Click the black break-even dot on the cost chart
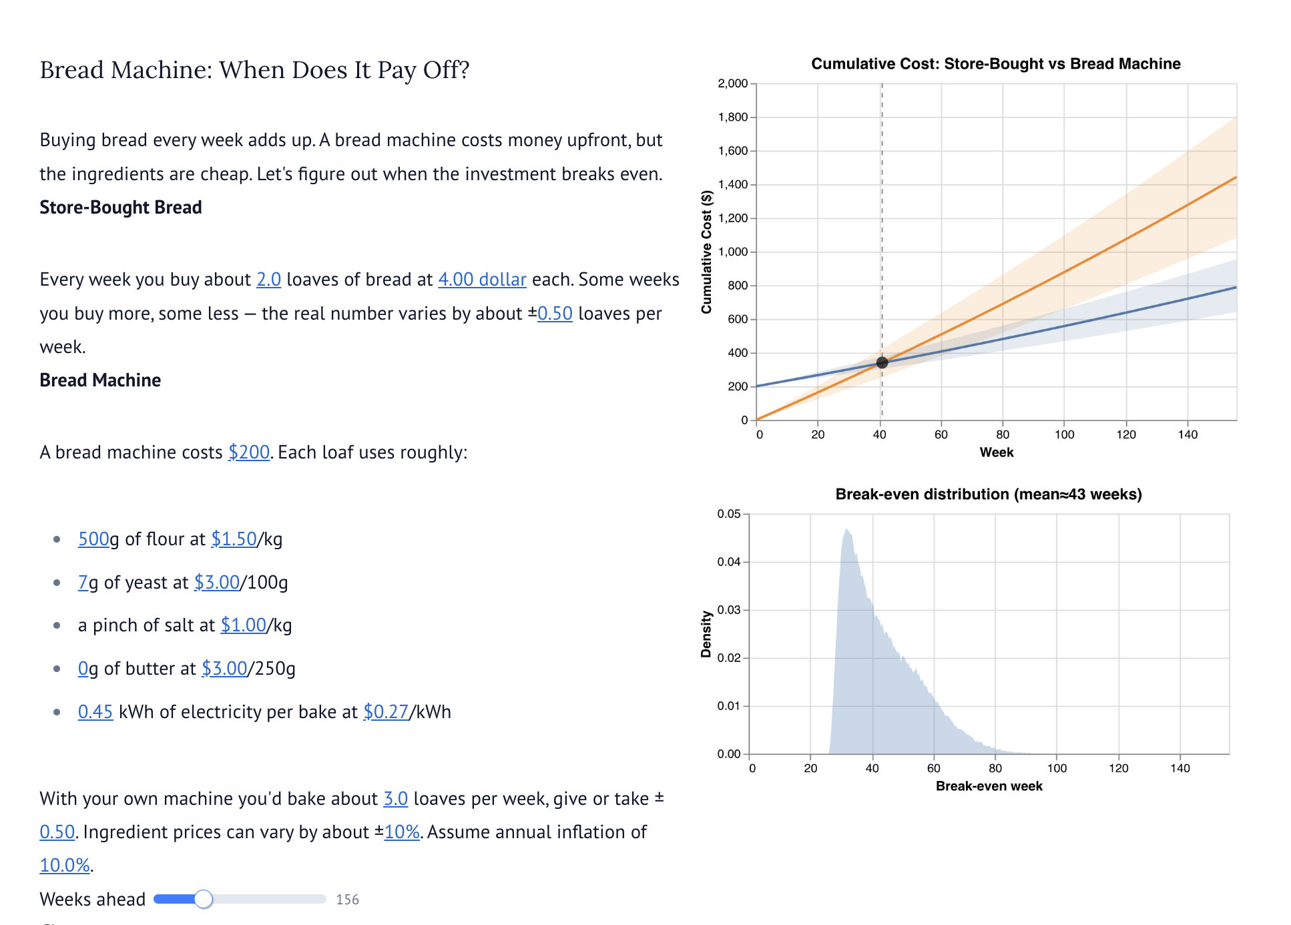 point(882,363)
